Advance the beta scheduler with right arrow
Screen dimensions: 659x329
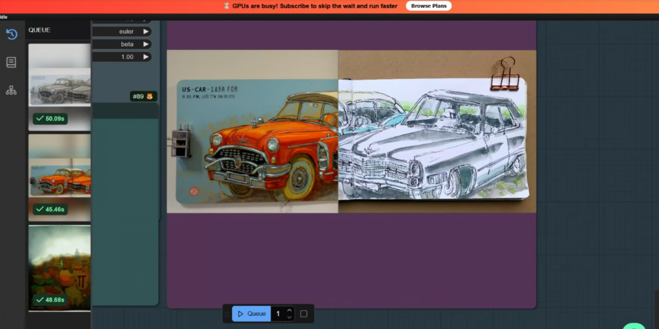(146, 44)
